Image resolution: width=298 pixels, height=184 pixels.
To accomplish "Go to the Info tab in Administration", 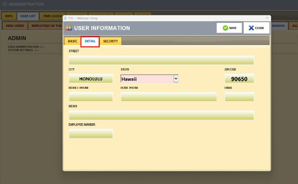I will coord(9,16).
